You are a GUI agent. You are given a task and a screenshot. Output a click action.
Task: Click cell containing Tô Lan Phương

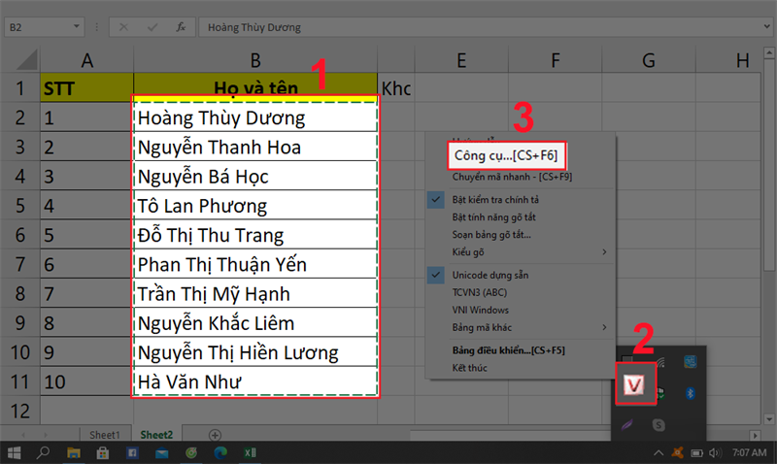[x=255, y=206]
